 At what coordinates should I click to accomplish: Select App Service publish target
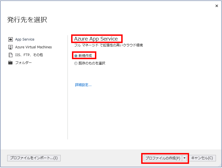click(x=25, y=39)
